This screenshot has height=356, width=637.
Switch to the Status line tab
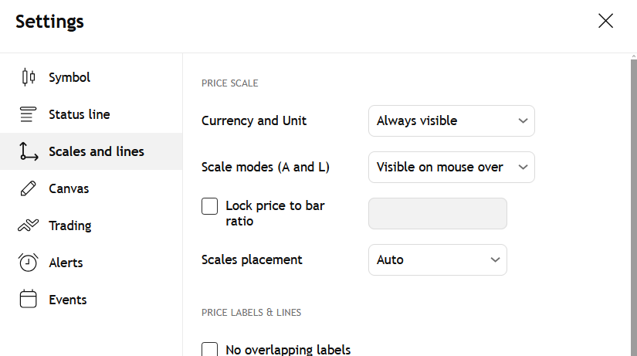79,114
